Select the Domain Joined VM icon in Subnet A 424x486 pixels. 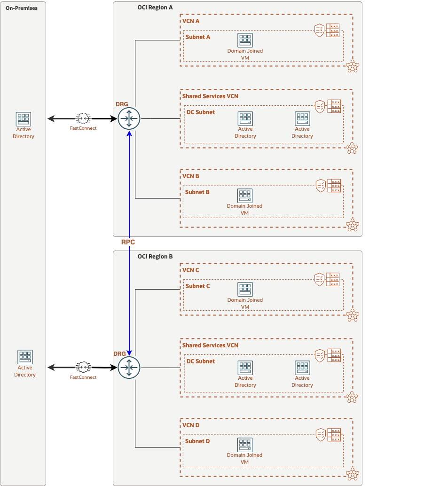coord(245,40)
